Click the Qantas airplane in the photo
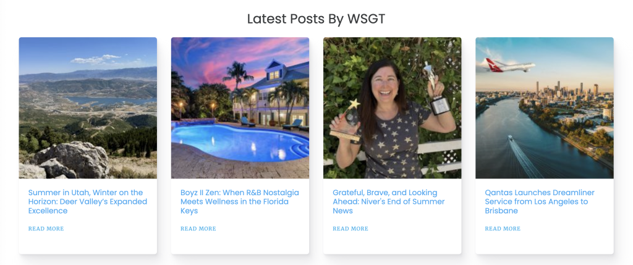Screen dimensions: 633x265 coord(506,65)
